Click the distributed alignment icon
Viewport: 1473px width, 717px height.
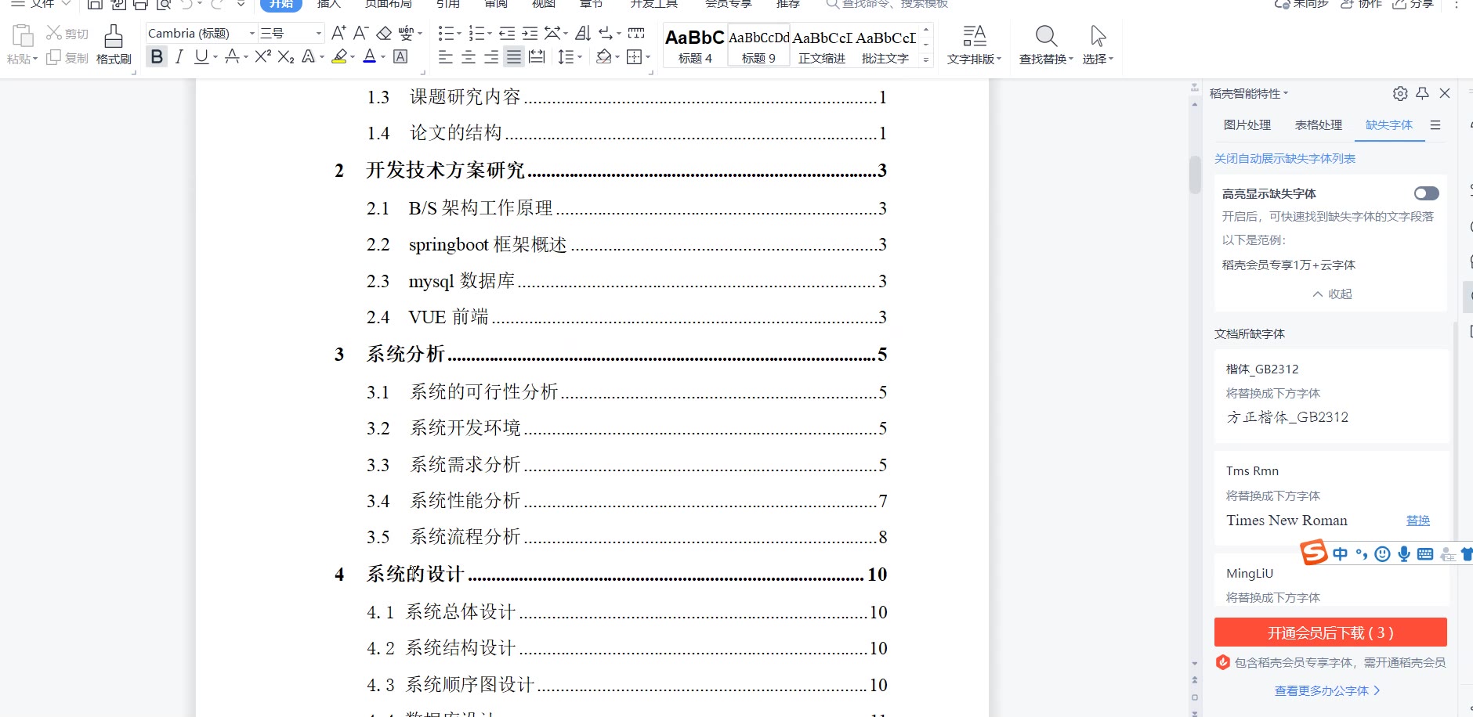[x=537, y=56]
